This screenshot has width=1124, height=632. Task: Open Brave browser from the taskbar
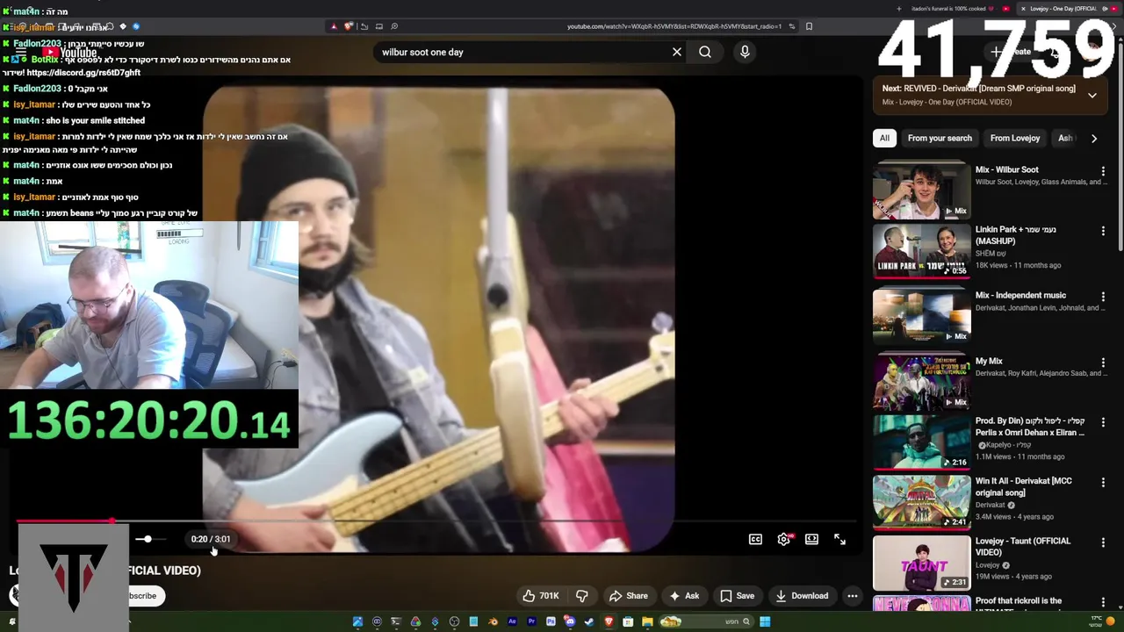tap(609, 622)
